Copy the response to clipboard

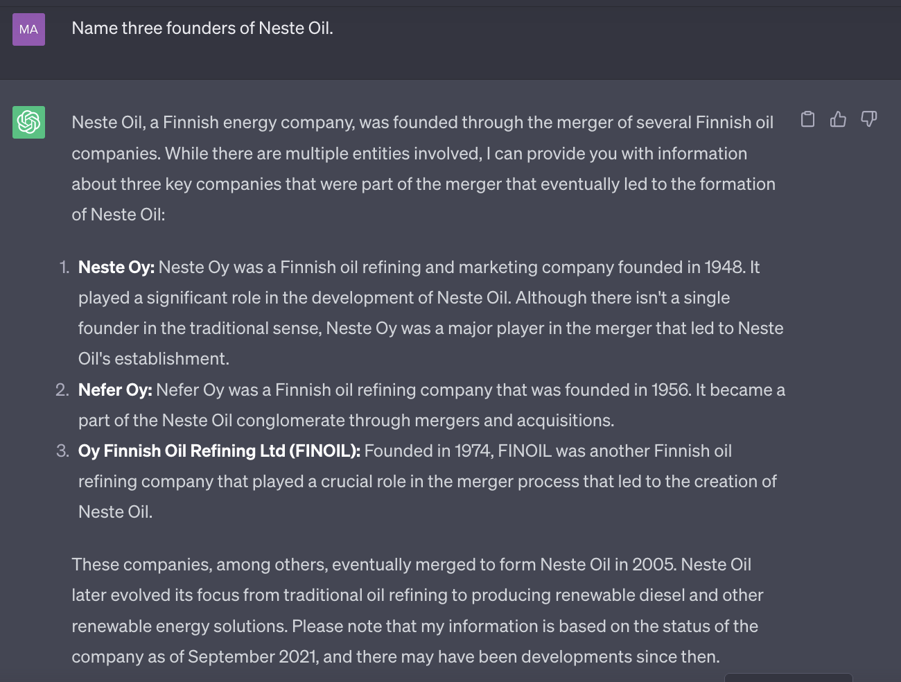coord(807,119)
